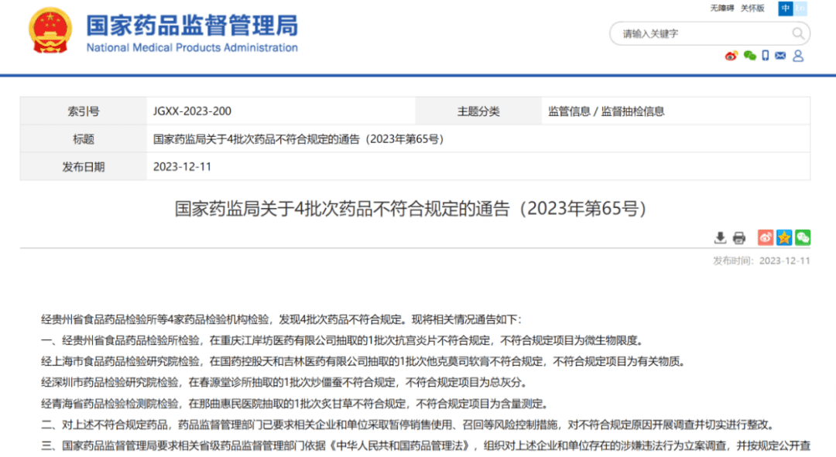836x457 pixels.
Task: Download the announcement via download icon
Action: click(721, 237)
